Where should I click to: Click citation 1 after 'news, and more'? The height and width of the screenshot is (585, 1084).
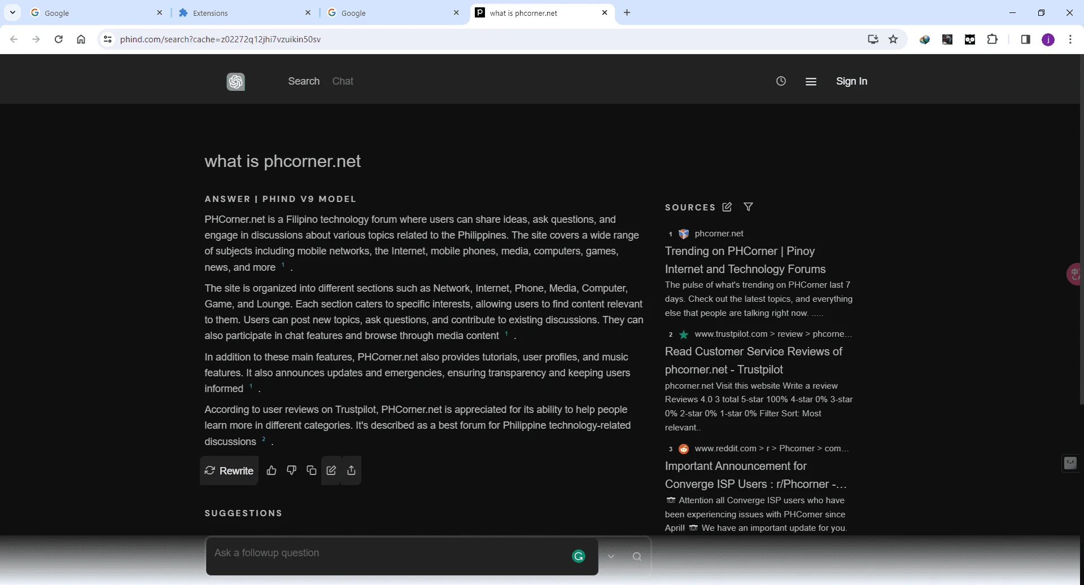coord(283,265)
